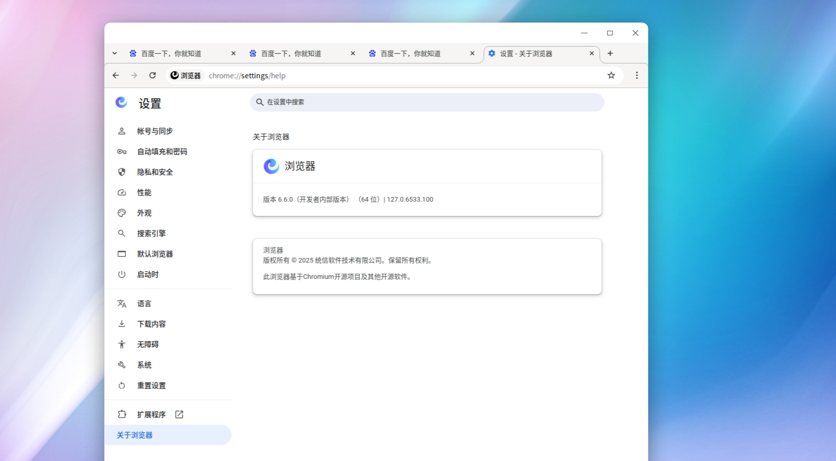Open 隐私和安全 settings
The image size is (836, 461).
[x=168, y=172]
